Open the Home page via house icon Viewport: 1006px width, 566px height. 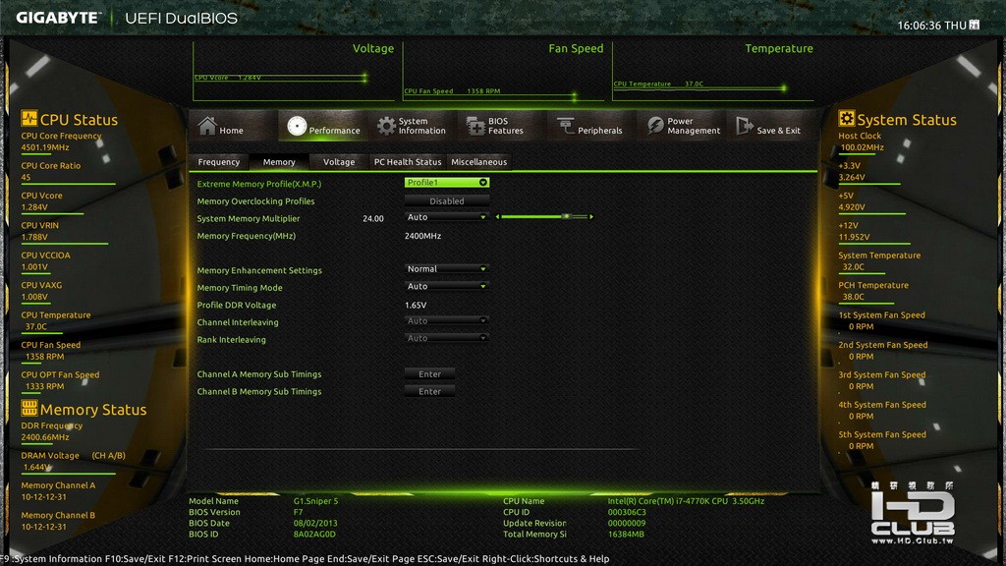pyautogui.click(x=207, y=126)
